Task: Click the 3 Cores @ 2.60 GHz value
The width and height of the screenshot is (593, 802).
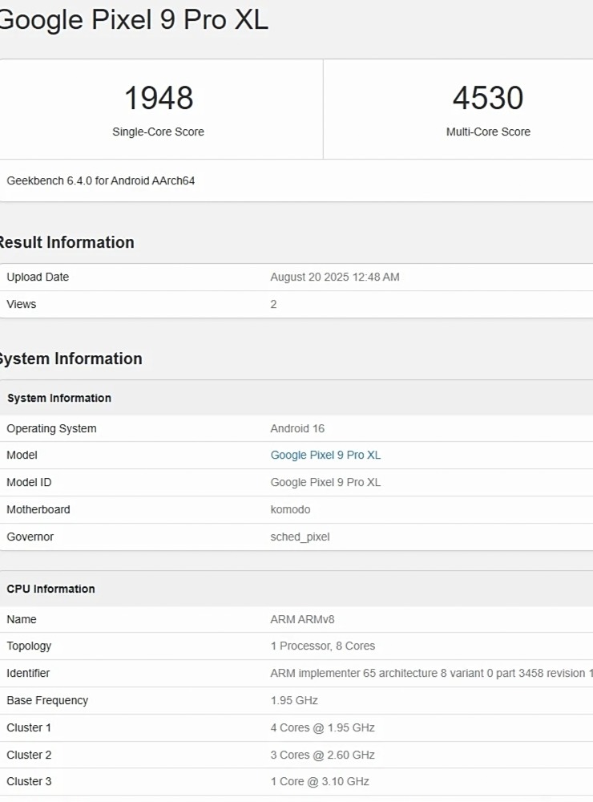Action: [323, 755]
